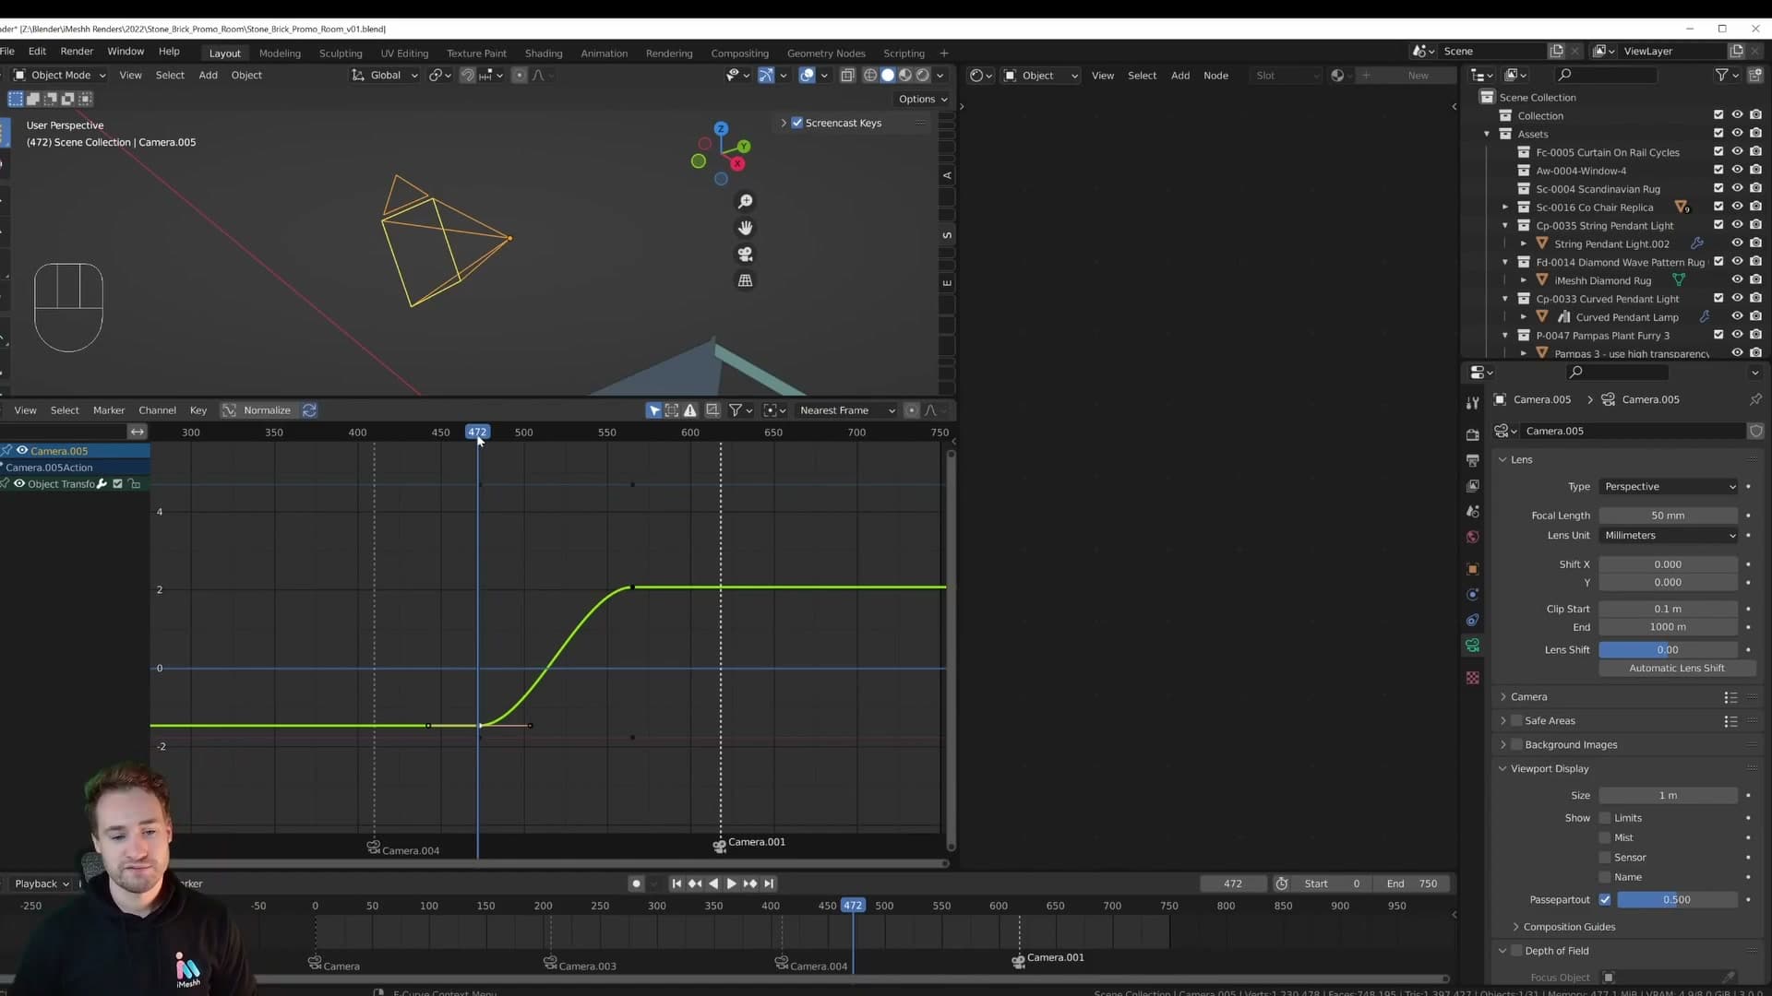Open the lens Type Perspective dropdown
Screen dimensions: 1772x996
pos(1669,486)
